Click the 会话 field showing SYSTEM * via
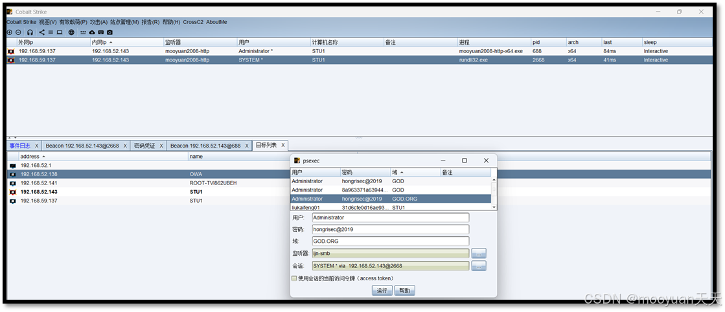Image resolution: width=725 pixels, height=312 pixels. [391, 266]
